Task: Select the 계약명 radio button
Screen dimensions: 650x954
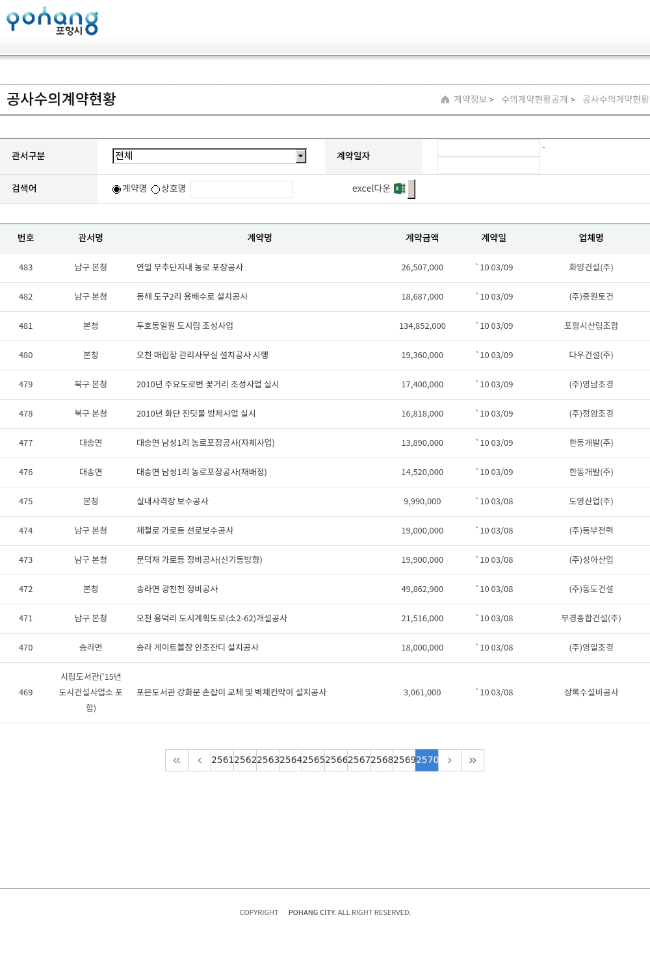Action: (117, 189)
